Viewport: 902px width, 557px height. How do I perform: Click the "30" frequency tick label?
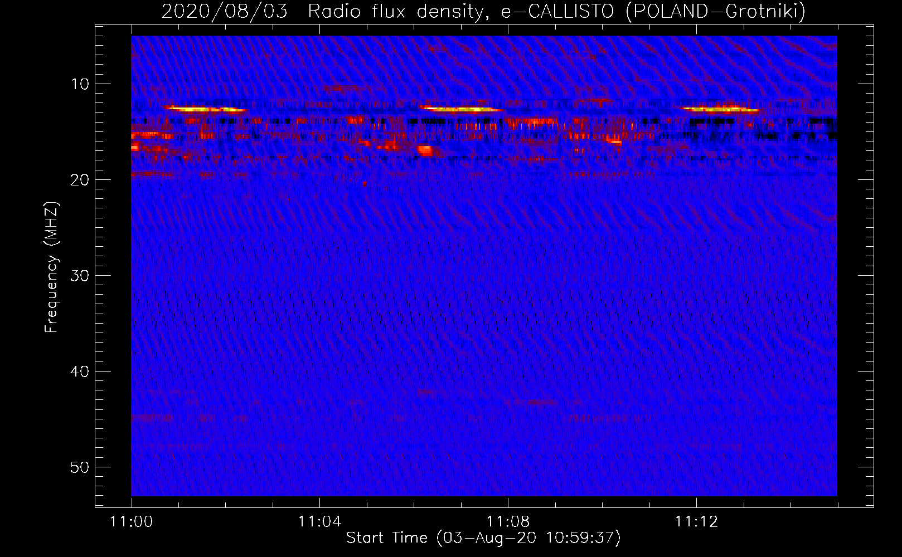click(x=80, y=276)
